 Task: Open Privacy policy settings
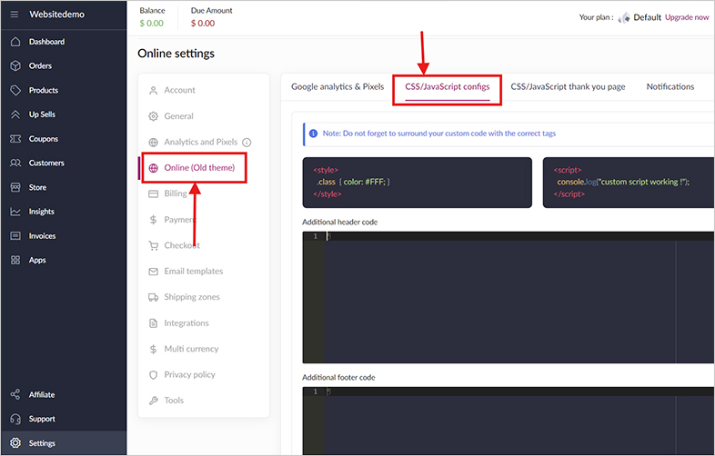point(190,374)
